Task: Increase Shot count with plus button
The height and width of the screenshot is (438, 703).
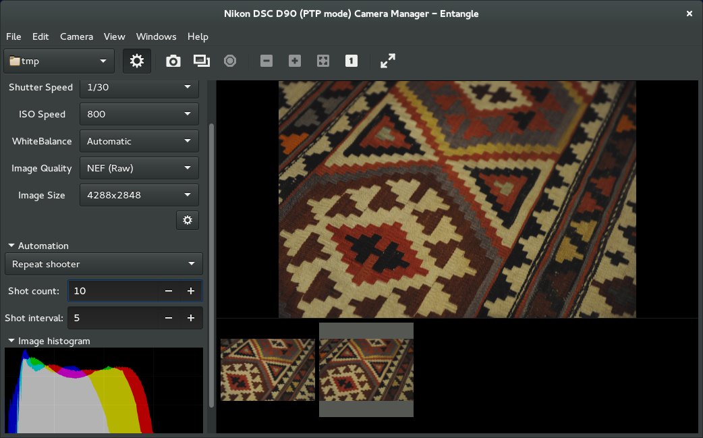Action: click(190, 291)
